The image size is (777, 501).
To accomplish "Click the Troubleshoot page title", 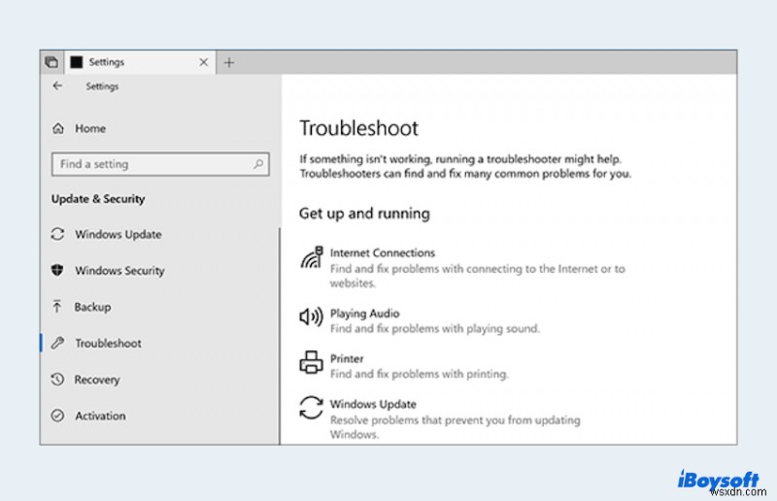I will pos(358,128).
